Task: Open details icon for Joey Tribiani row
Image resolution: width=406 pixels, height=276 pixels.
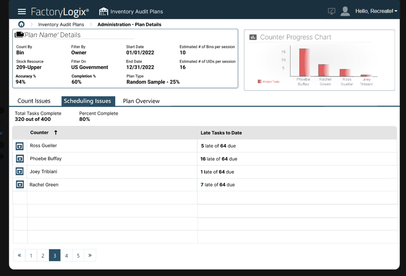Action: click(x=20, y=172)
